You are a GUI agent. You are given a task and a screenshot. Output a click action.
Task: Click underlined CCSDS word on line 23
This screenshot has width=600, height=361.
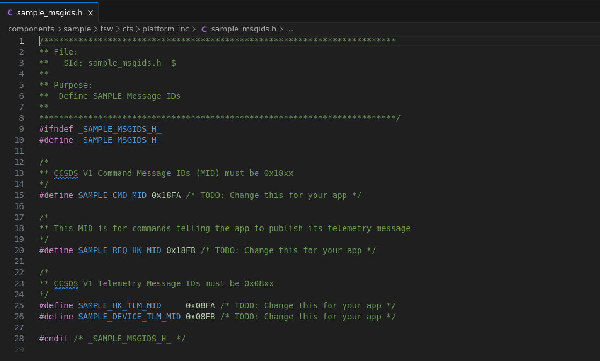click(x=66, y=284)
